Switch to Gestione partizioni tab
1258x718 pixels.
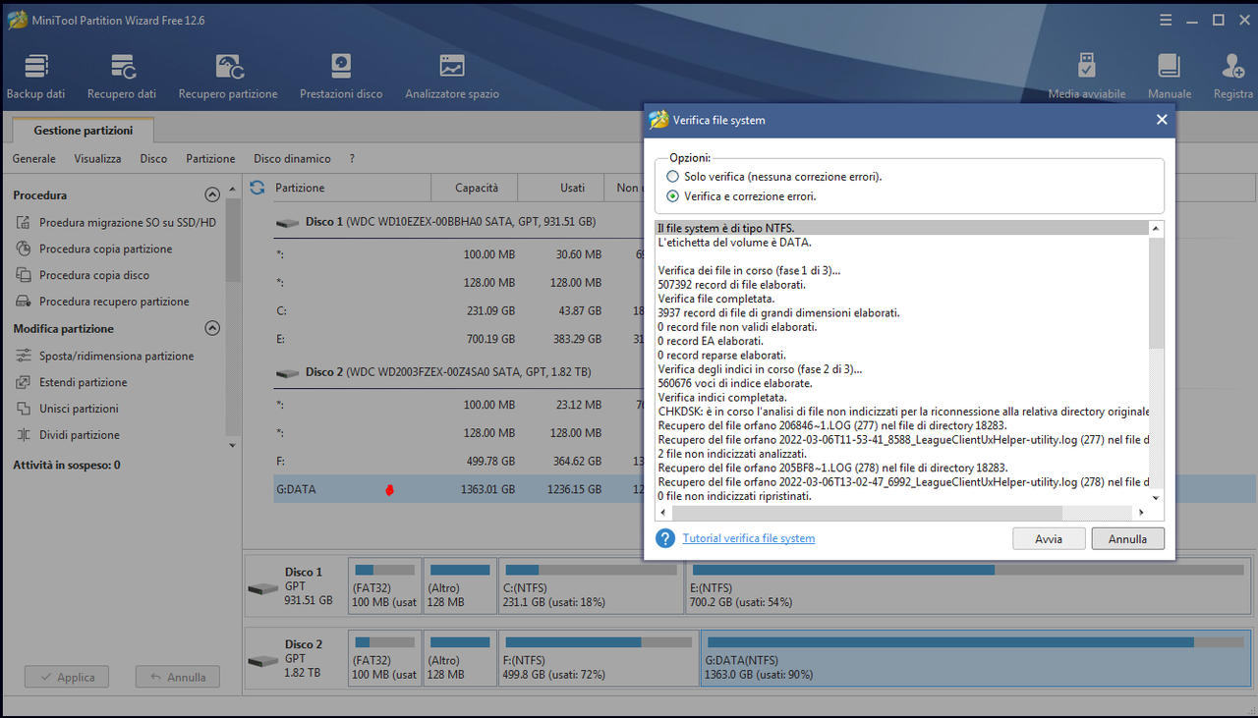click(83, 130)
